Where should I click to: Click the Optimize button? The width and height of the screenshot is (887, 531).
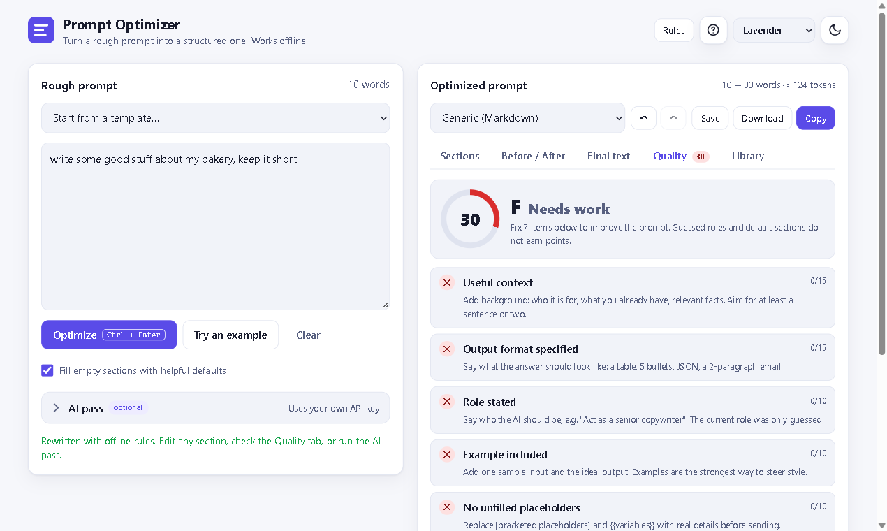tap(109, 335)
